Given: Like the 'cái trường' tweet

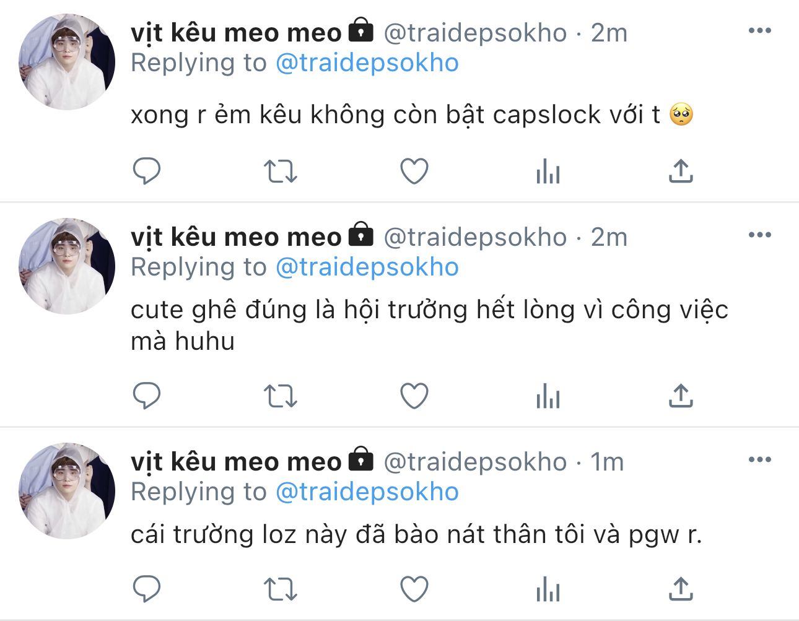Looking at the screenshot, I should (414, 589).
